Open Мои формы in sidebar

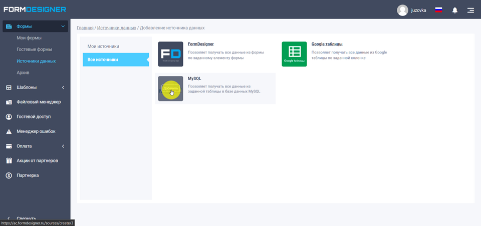click(x=29, y=38)
